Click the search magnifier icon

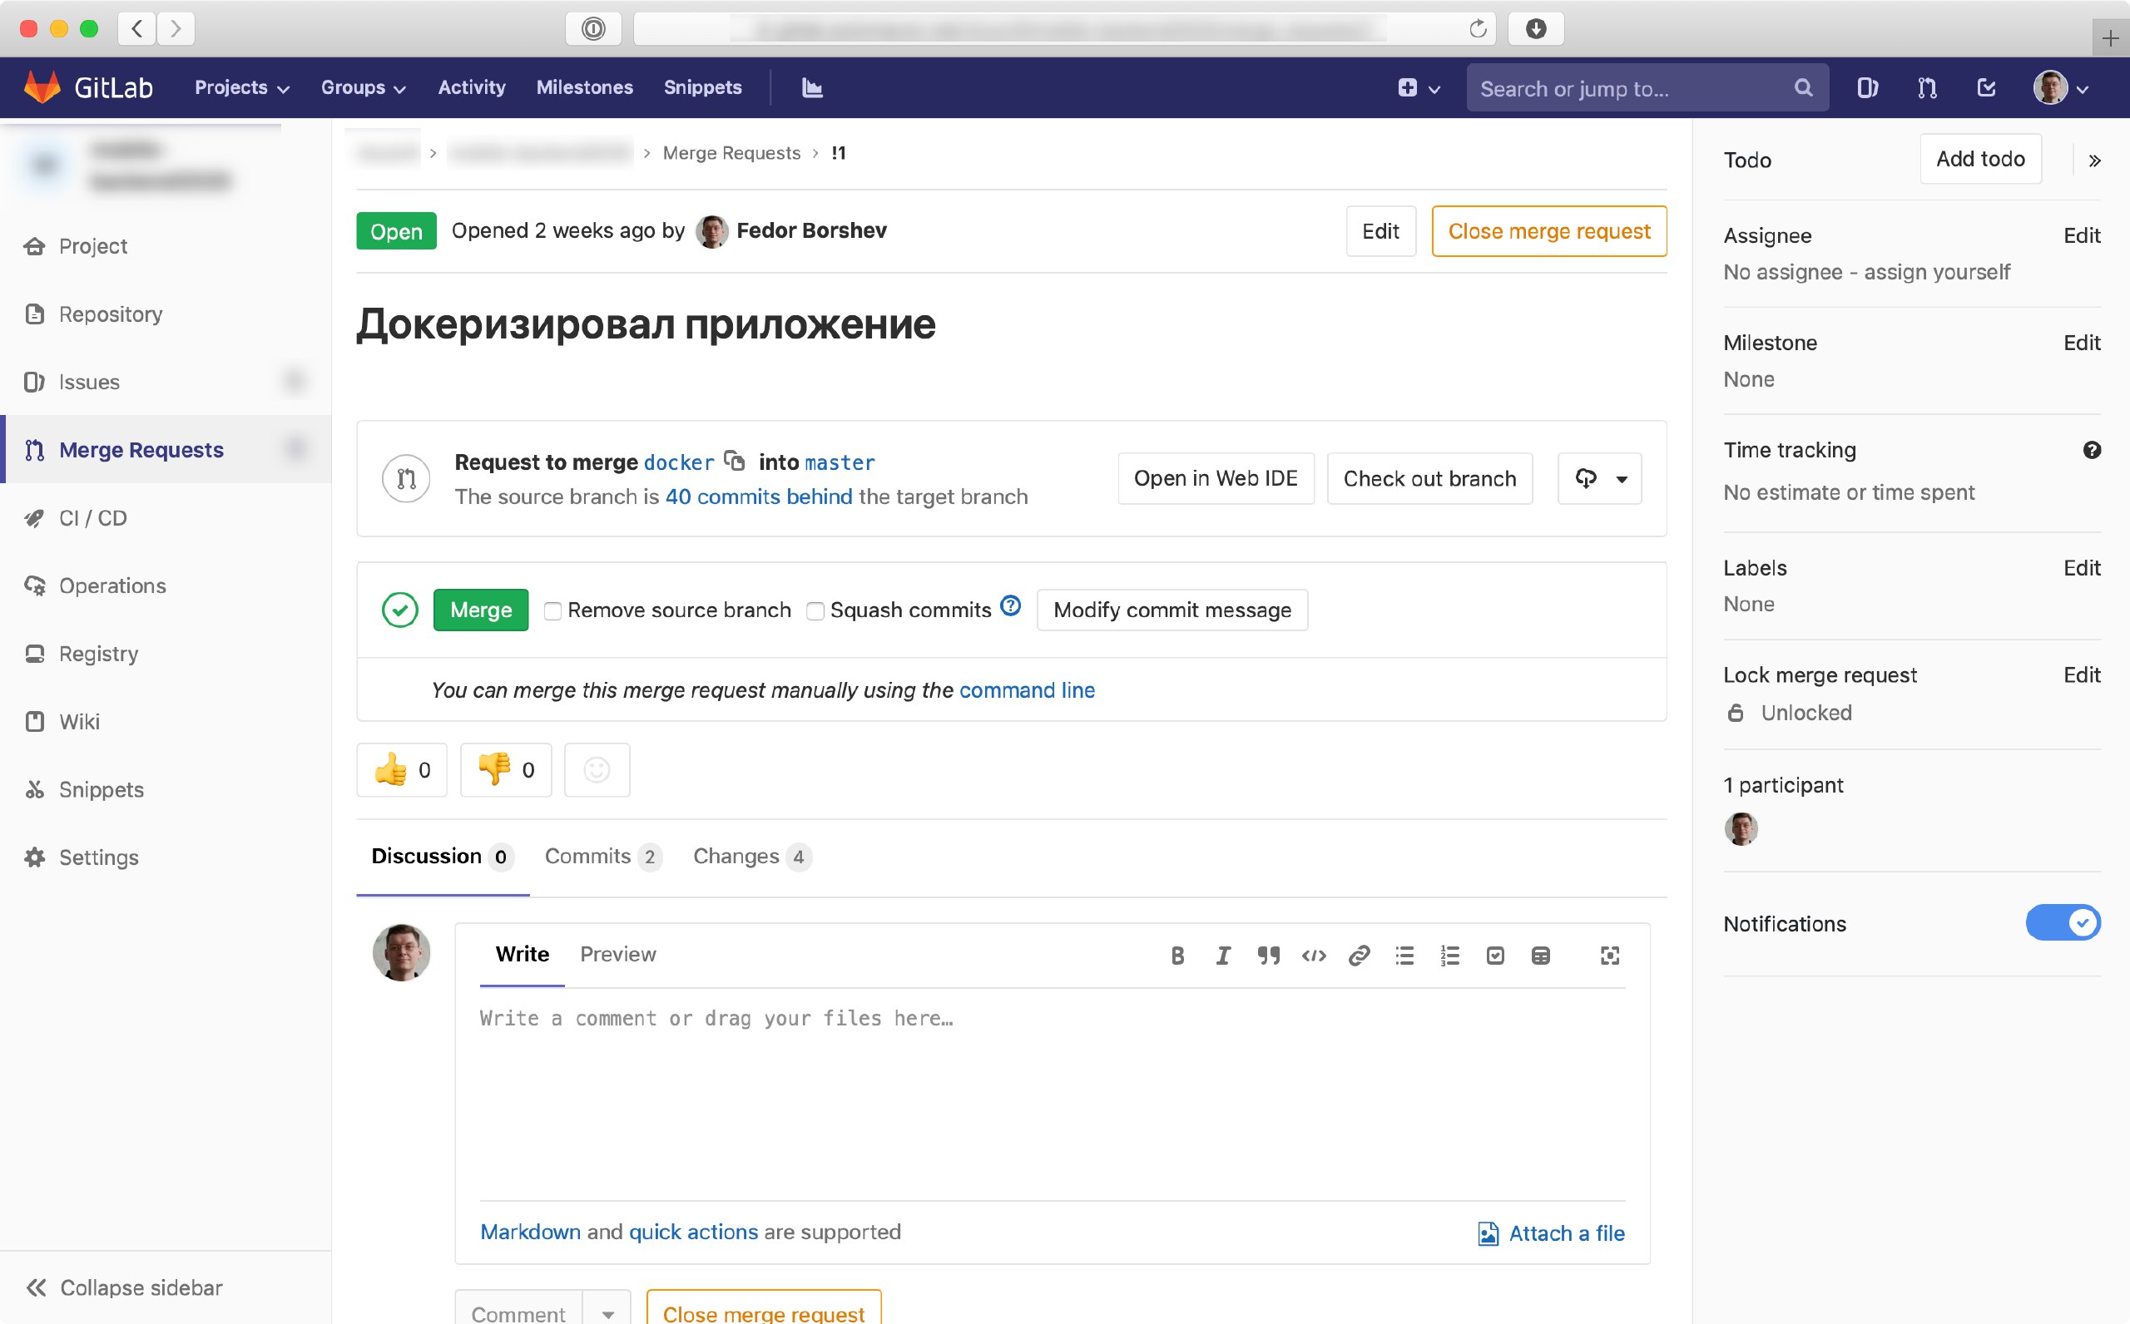1802,87
